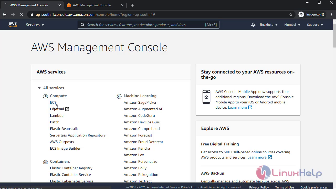Open the EC2 service link

(53, 102)
